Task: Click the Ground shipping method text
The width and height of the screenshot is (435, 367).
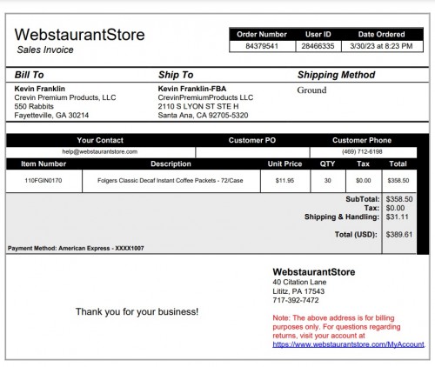Action: click(311, 90)
